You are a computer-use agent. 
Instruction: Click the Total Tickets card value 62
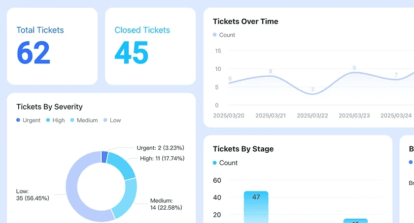coord(34,53)
